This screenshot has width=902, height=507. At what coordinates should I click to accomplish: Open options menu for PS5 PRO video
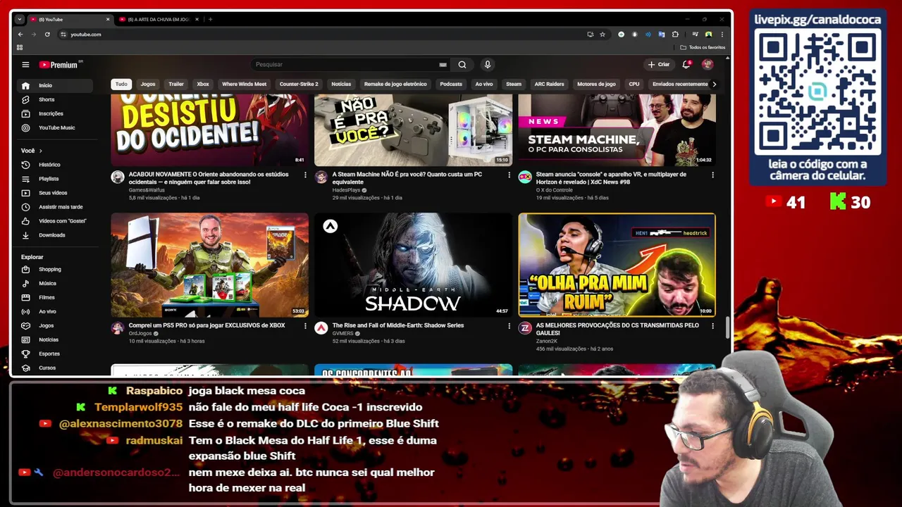(x=305, y=326)
